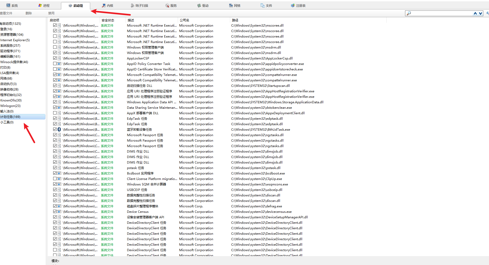This screenshot has height=265, width=489.
Task: Uncheck the Device Census checkbox
Action: pyautogui.click(x=55, y=212)
